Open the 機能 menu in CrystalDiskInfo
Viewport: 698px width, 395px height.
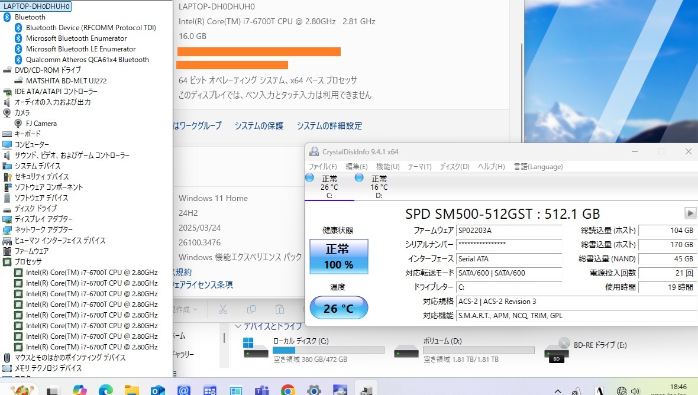[x=387, y=166]
